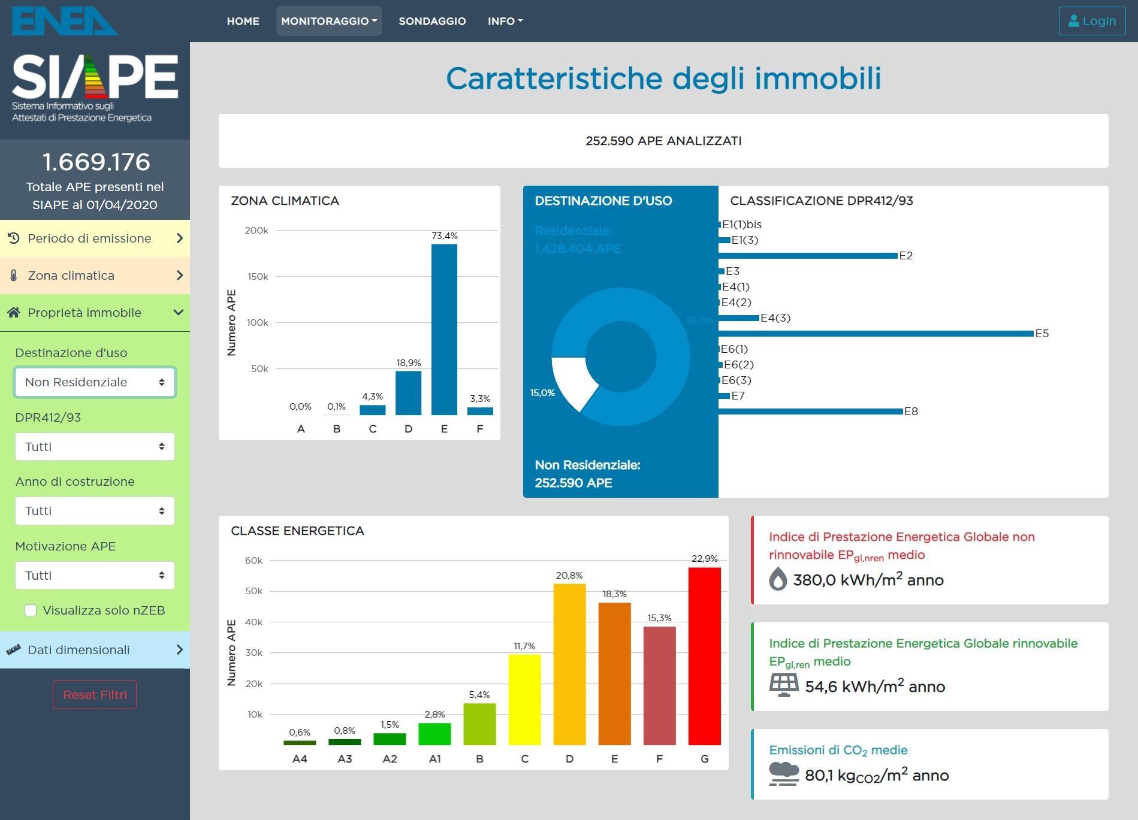The width and height of the screenshot is (1138, 820).
Task: Click the A3 energy class bar
Action: coord(345,742)
